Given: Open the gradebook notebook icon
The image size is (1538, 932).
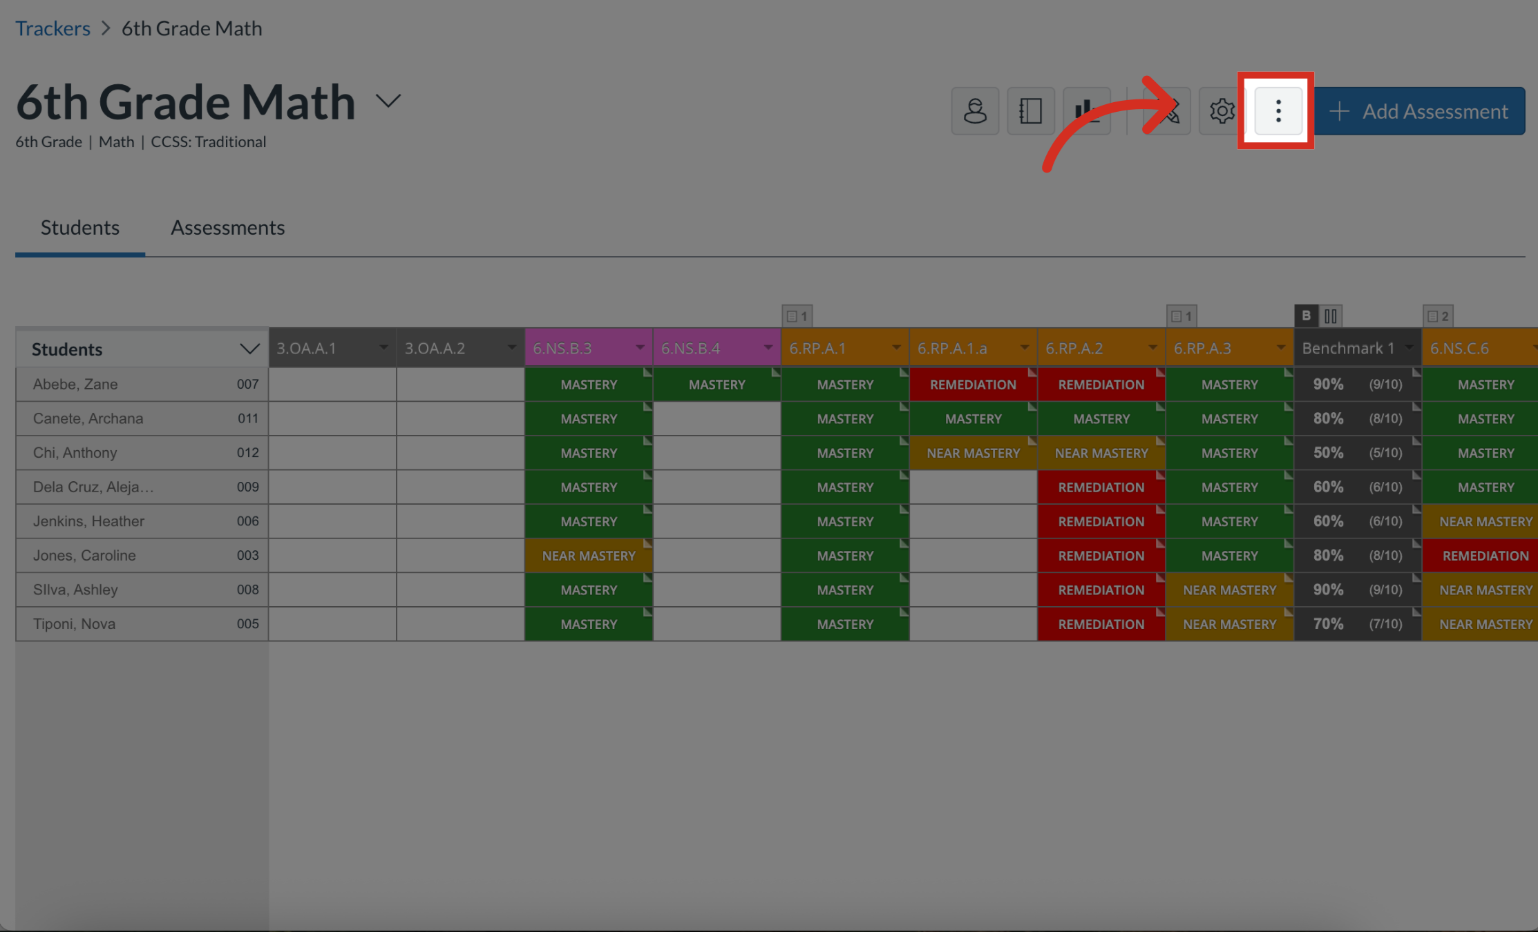Looking at the screenshot, I should [x=1031, y=110].
